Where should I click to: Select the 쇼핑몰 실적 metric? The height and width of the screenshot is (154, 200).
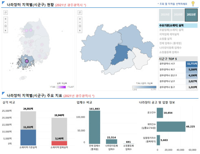pos(165,39)
